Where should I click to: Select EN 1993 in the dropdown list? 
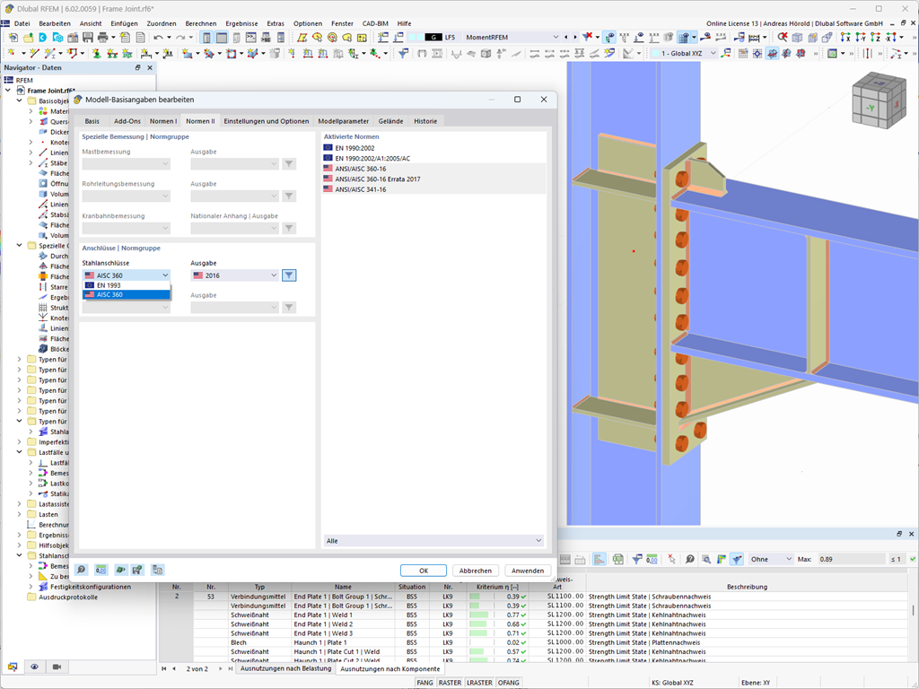(127, 285)
